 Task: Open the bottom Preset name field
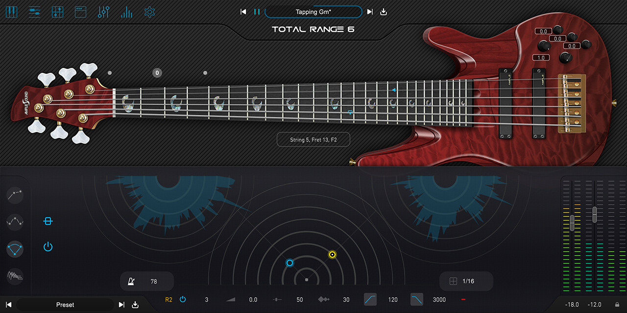coord(65,305)
